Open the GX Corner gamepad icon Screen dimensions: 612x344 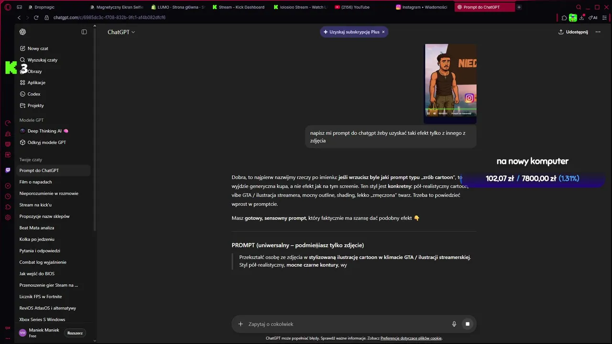20,7
